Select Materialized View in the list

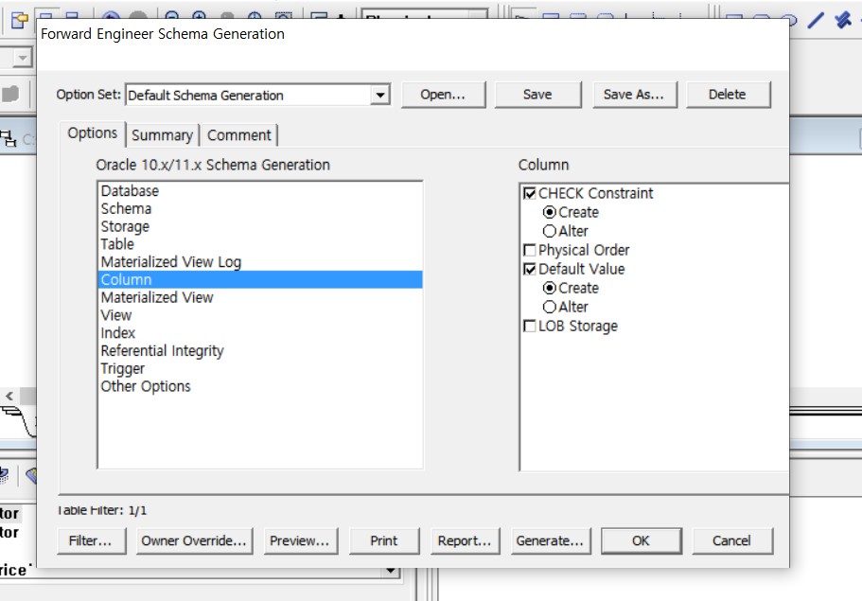pos(260,297)
